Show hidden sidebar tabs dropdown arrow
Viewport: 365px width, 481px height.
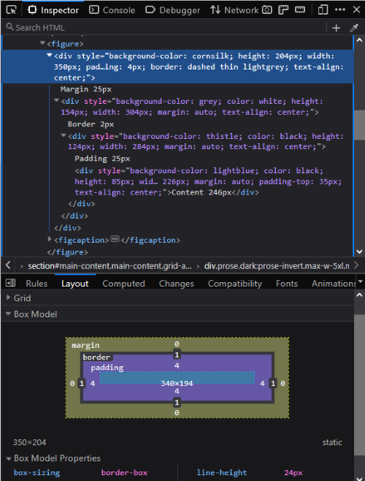(x=361, y=281)
